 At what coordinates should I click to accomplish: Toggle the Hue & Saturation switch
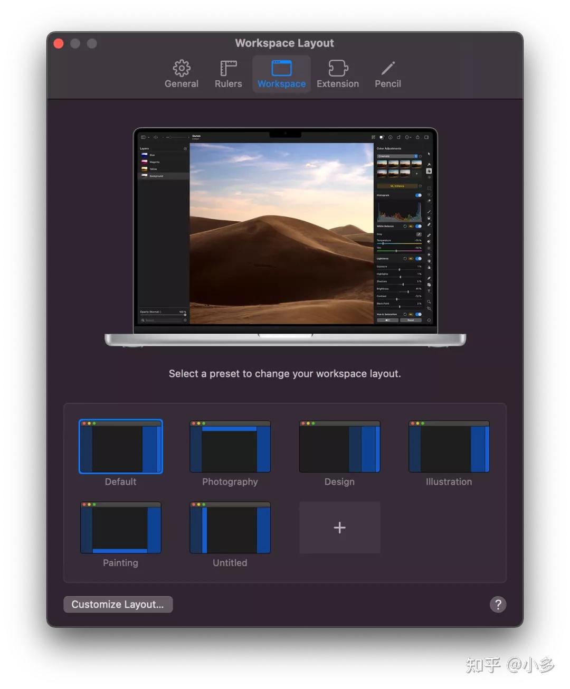pos(418,314)
